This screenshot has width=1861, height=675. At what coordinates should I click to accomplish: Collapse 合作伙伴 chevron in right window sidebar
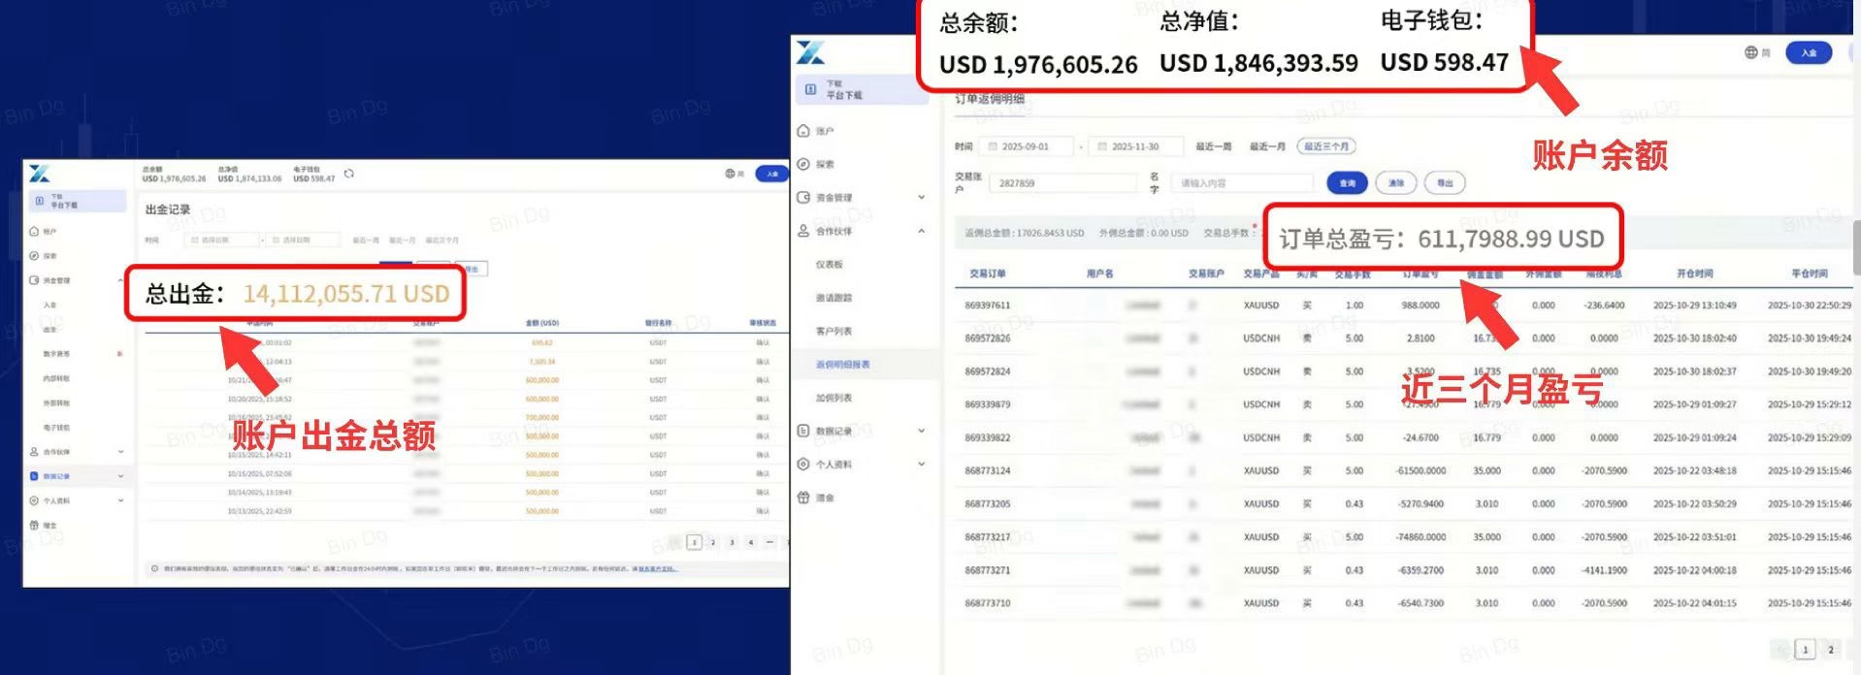pos(921,231)
